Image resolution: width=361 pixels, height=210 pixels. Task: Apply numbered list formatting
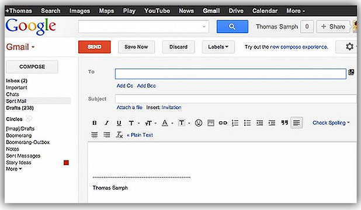(x=235, y=123)
